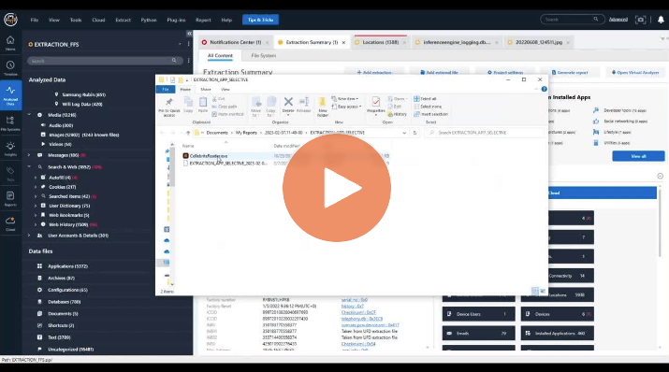
Task: Click Select none in Explorer ribbon
Action: pyautogui.click(x=428, y=107)
